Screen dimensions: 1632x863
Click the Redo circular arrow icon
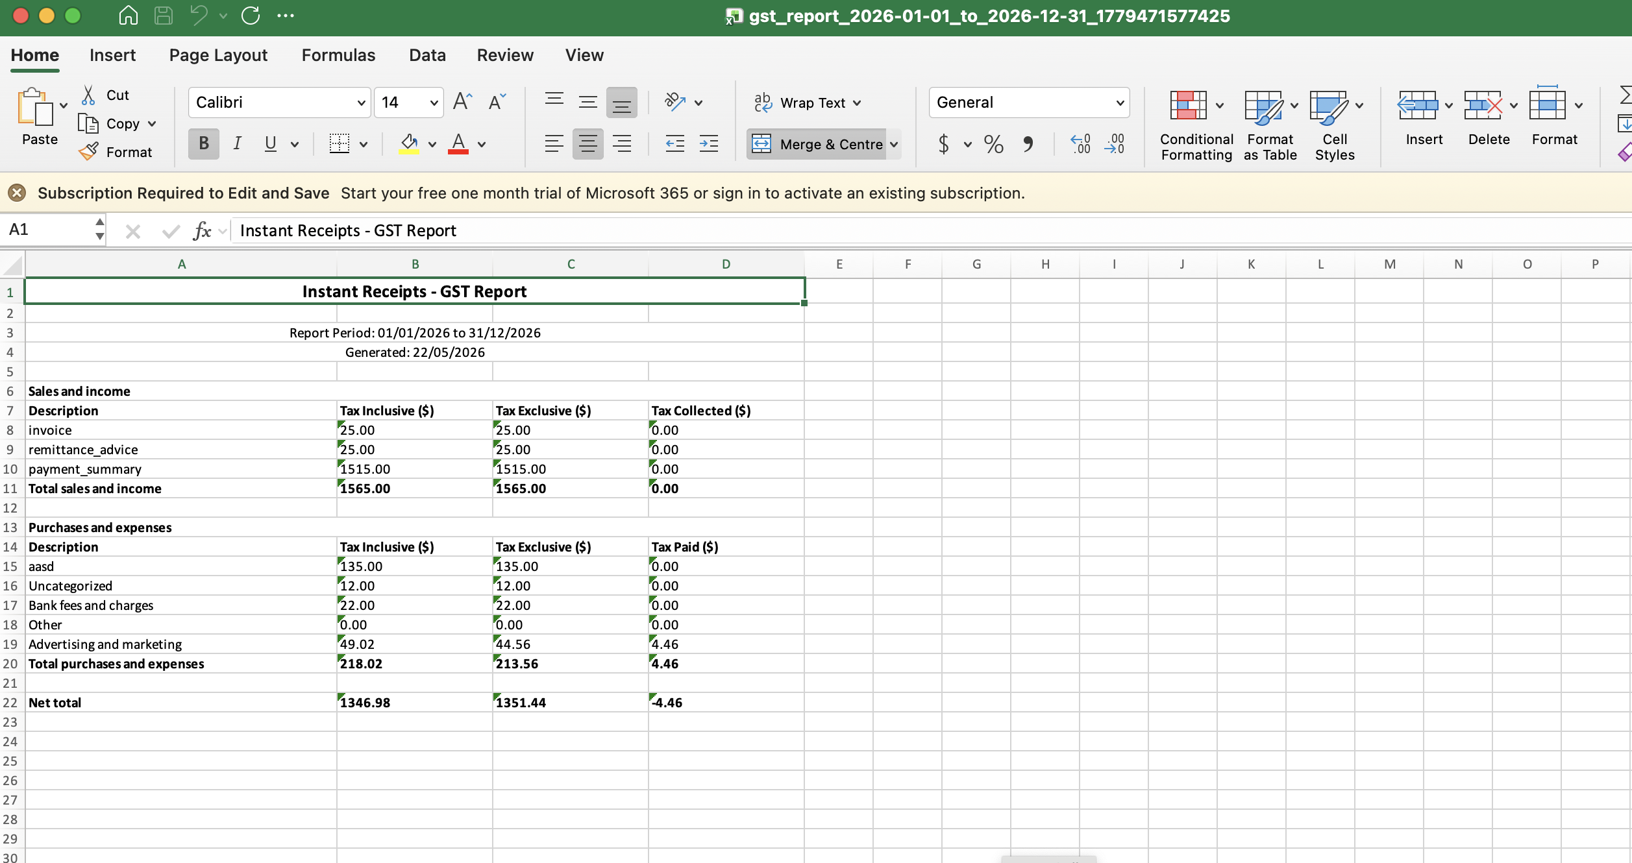tap(251, 16)
